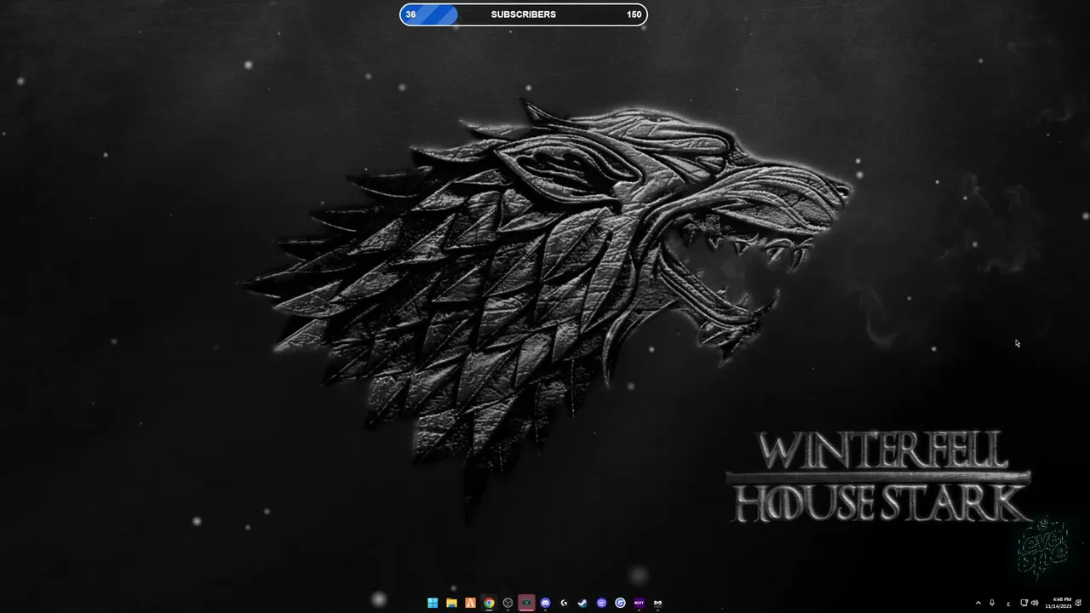Viewport: 1090px width, 613px height.
Task: Switch to OBS Studio on the taskbar
Action: pyautogui.click(x=508, y=603)
